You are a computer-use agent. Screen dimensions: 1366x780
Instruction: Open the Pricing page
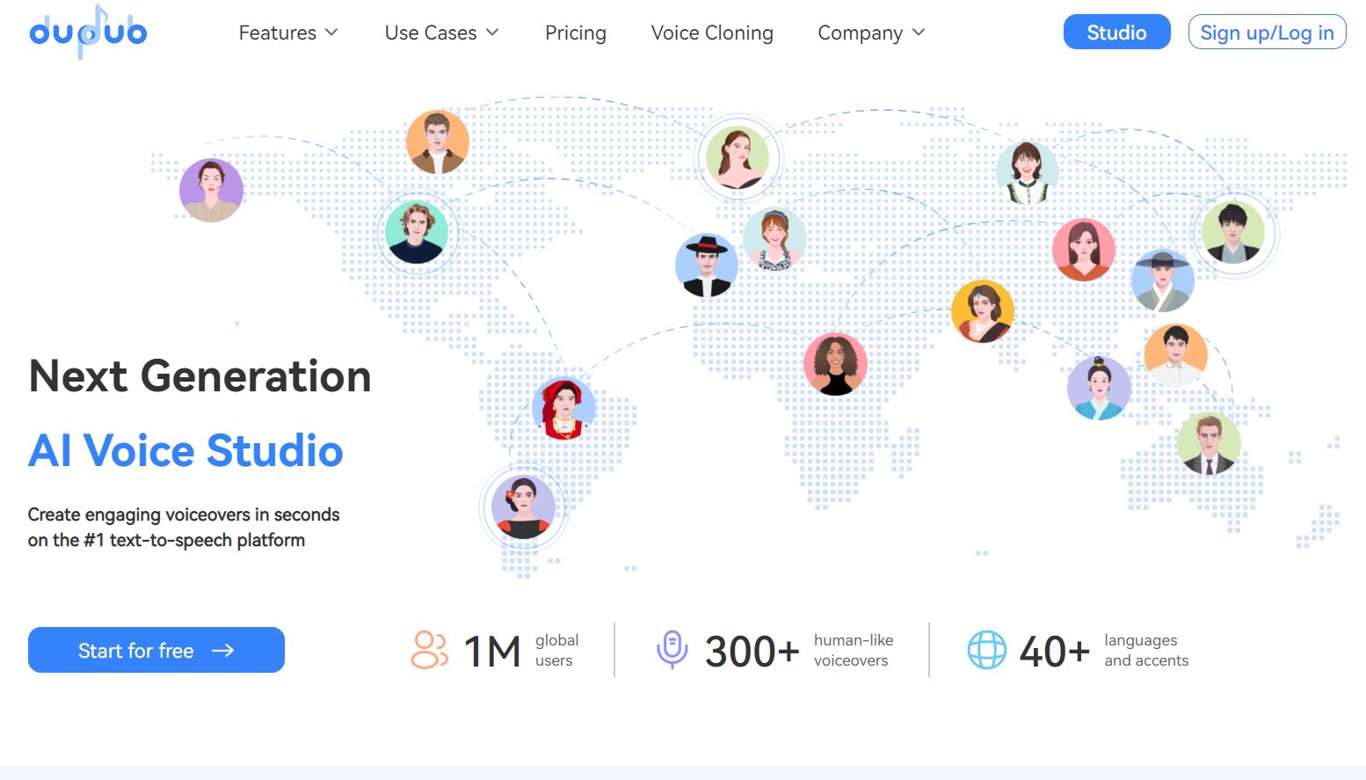pos(576,33)
